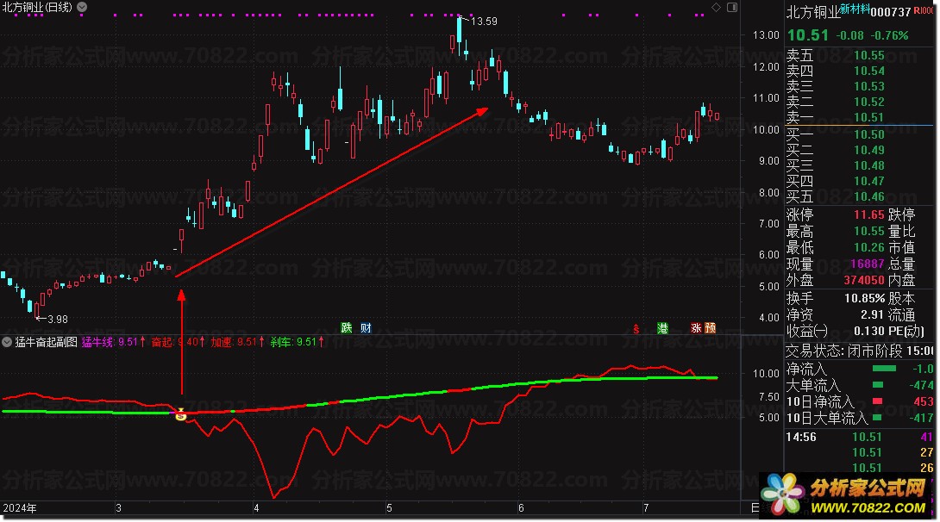Select the 刹车: 9.51 indicator value
Image resolution: width=940 pixels, height=522 pixels.
pos(297,343)
